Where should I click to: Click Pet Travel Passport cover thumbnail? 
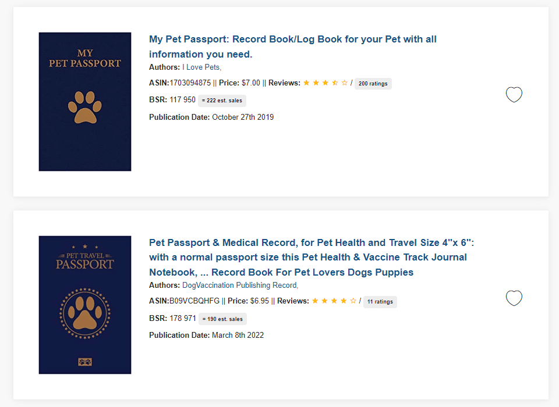point(85,305)
